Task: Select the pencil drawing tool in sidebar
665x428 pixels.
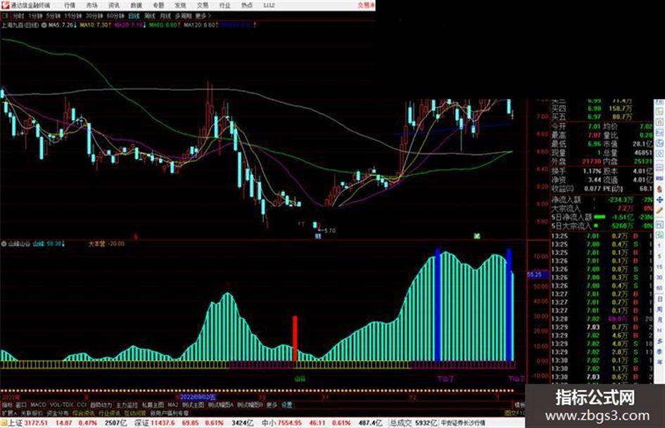Action: point(659,211)
